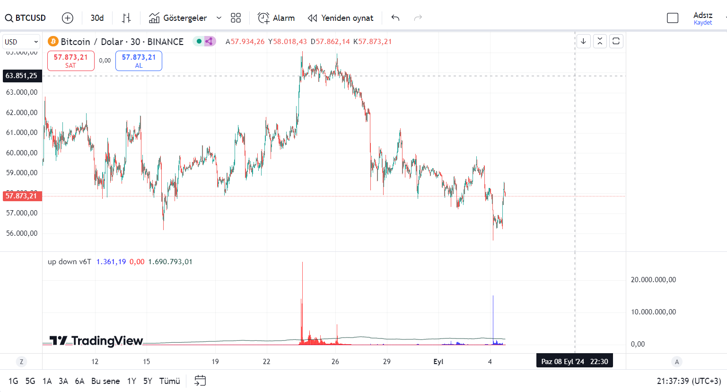This screenshot has width=727, height=392.
Task: Open the layout selector square icon
Action: click(672, 18)
